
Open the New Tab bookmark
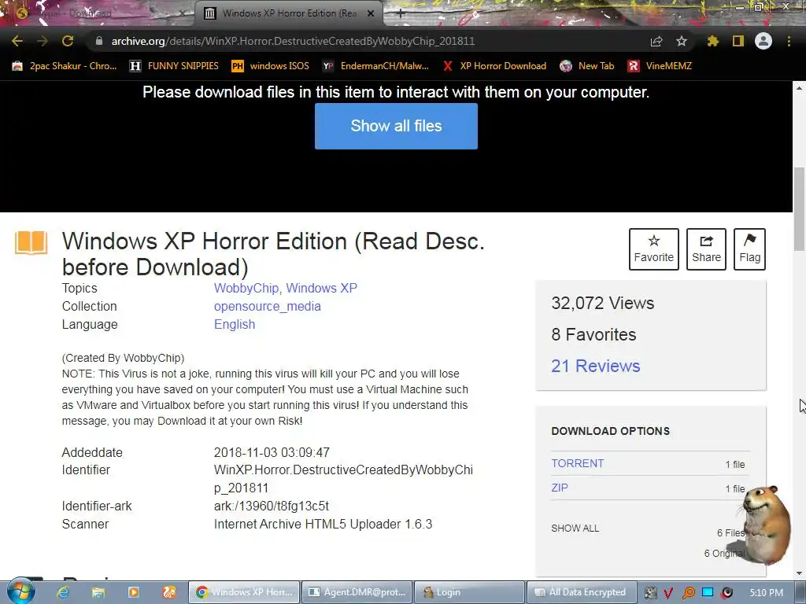pyautogui.click(x=587, y=66)
